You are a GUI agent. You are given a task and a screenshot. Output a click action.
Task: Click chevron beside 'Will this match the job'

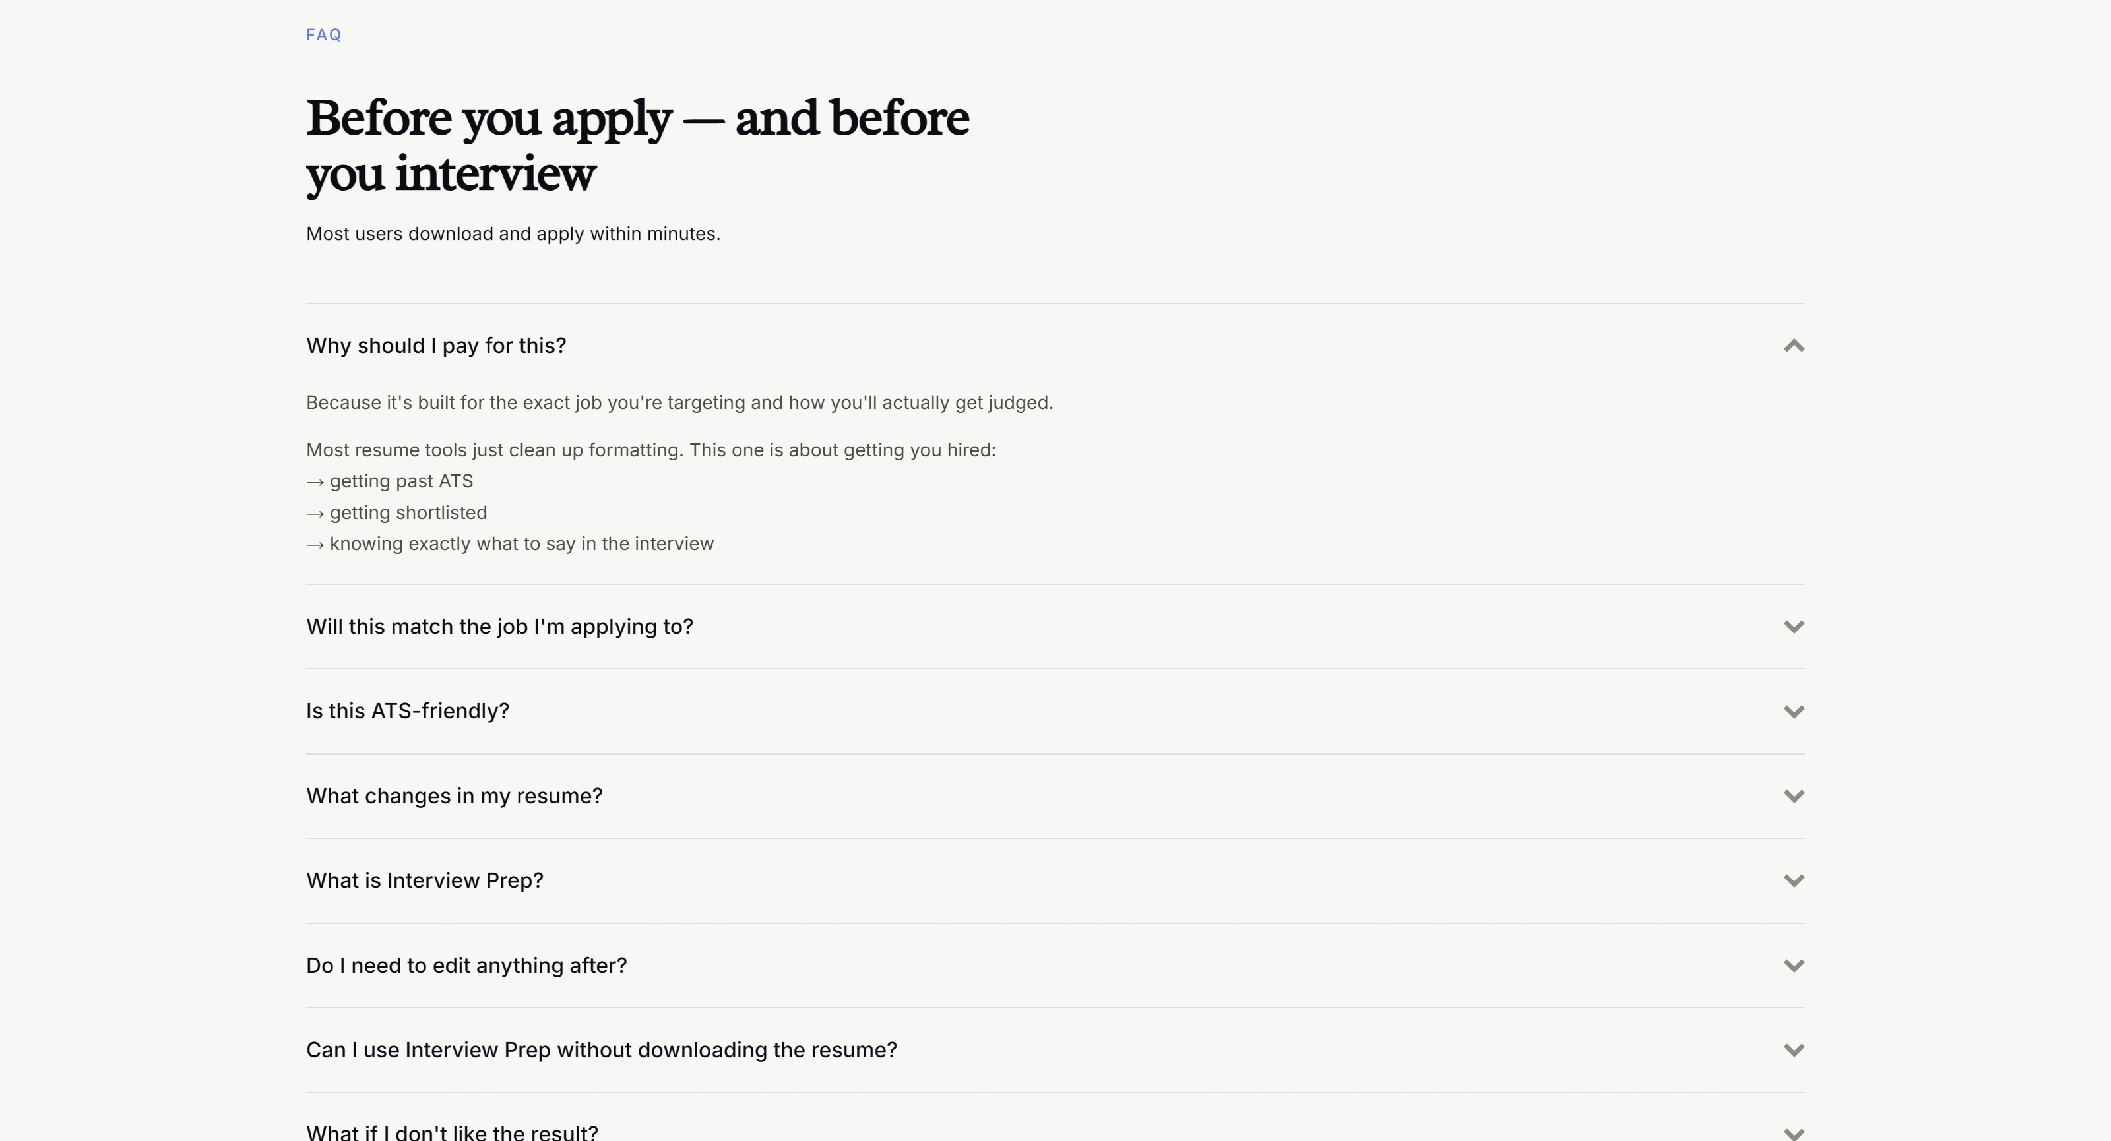tap(1793, 627)
